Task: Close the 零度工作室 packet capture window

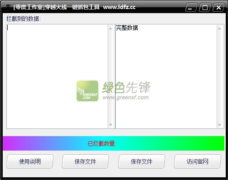Action: pos(218,7)
